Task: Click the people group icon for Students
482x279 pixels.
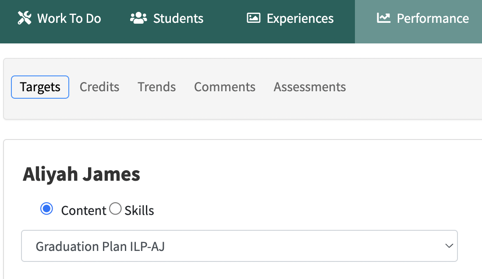Action: click(138, 18)
